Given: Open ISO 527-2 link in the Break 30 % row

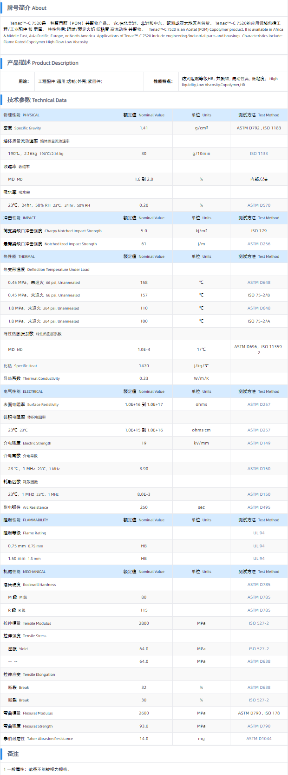Looking at the screenshot, I should tap(259, 700).
